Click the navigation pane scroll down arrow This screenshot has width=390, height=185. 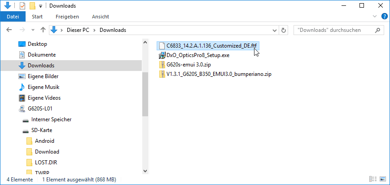(145, 171)
